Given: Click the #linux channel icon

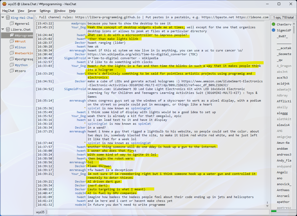Looking at the screenshot, I should click(12, 47).
